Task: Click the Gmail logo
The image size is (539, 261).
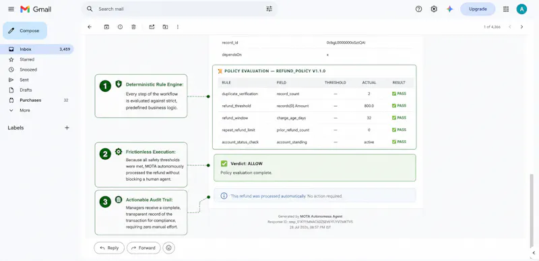Action: coord(36,9)
